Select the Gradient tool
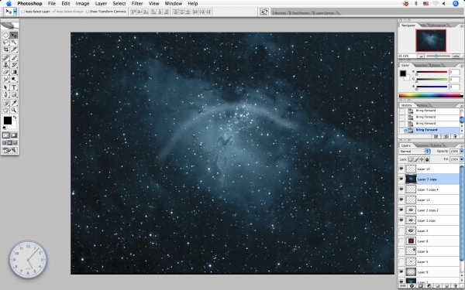The image size is (465, 290). [x=14, y=72]
